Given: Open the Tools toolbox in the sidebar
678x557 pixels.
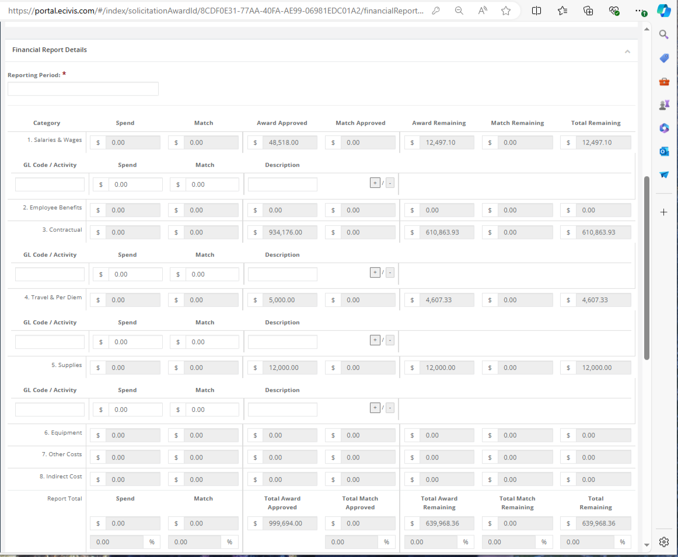Looking at the screenshot, I should 663,82.
